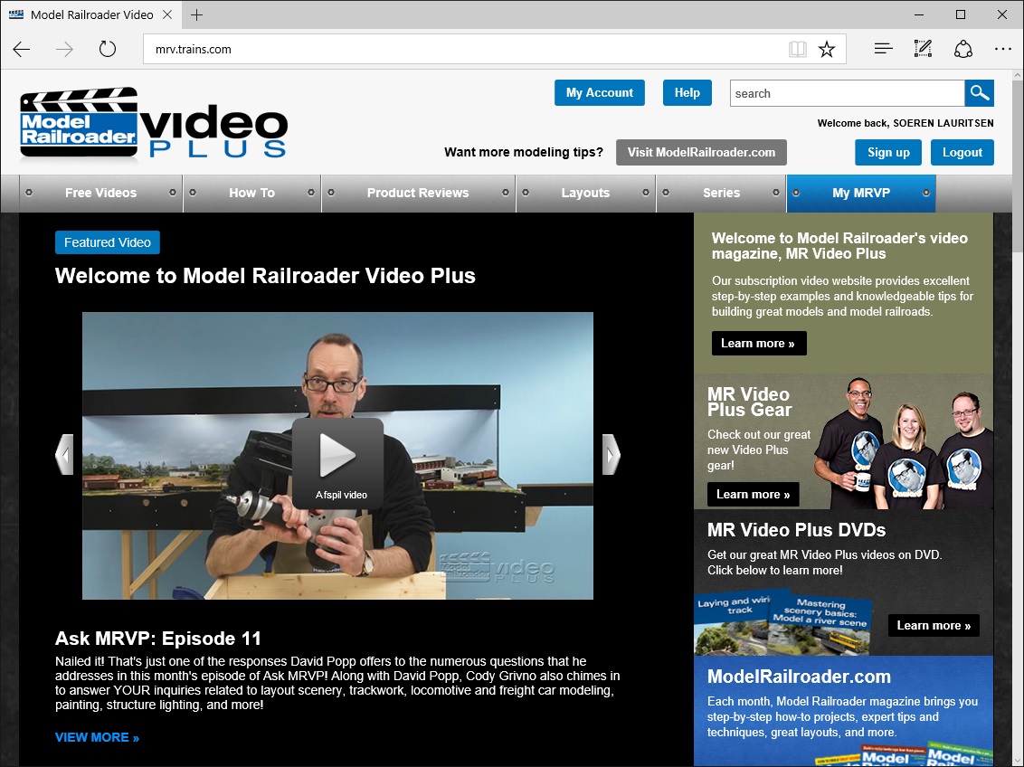
Task: Click the ModelRailroader.com heading
Action: (x=799, y=677)
